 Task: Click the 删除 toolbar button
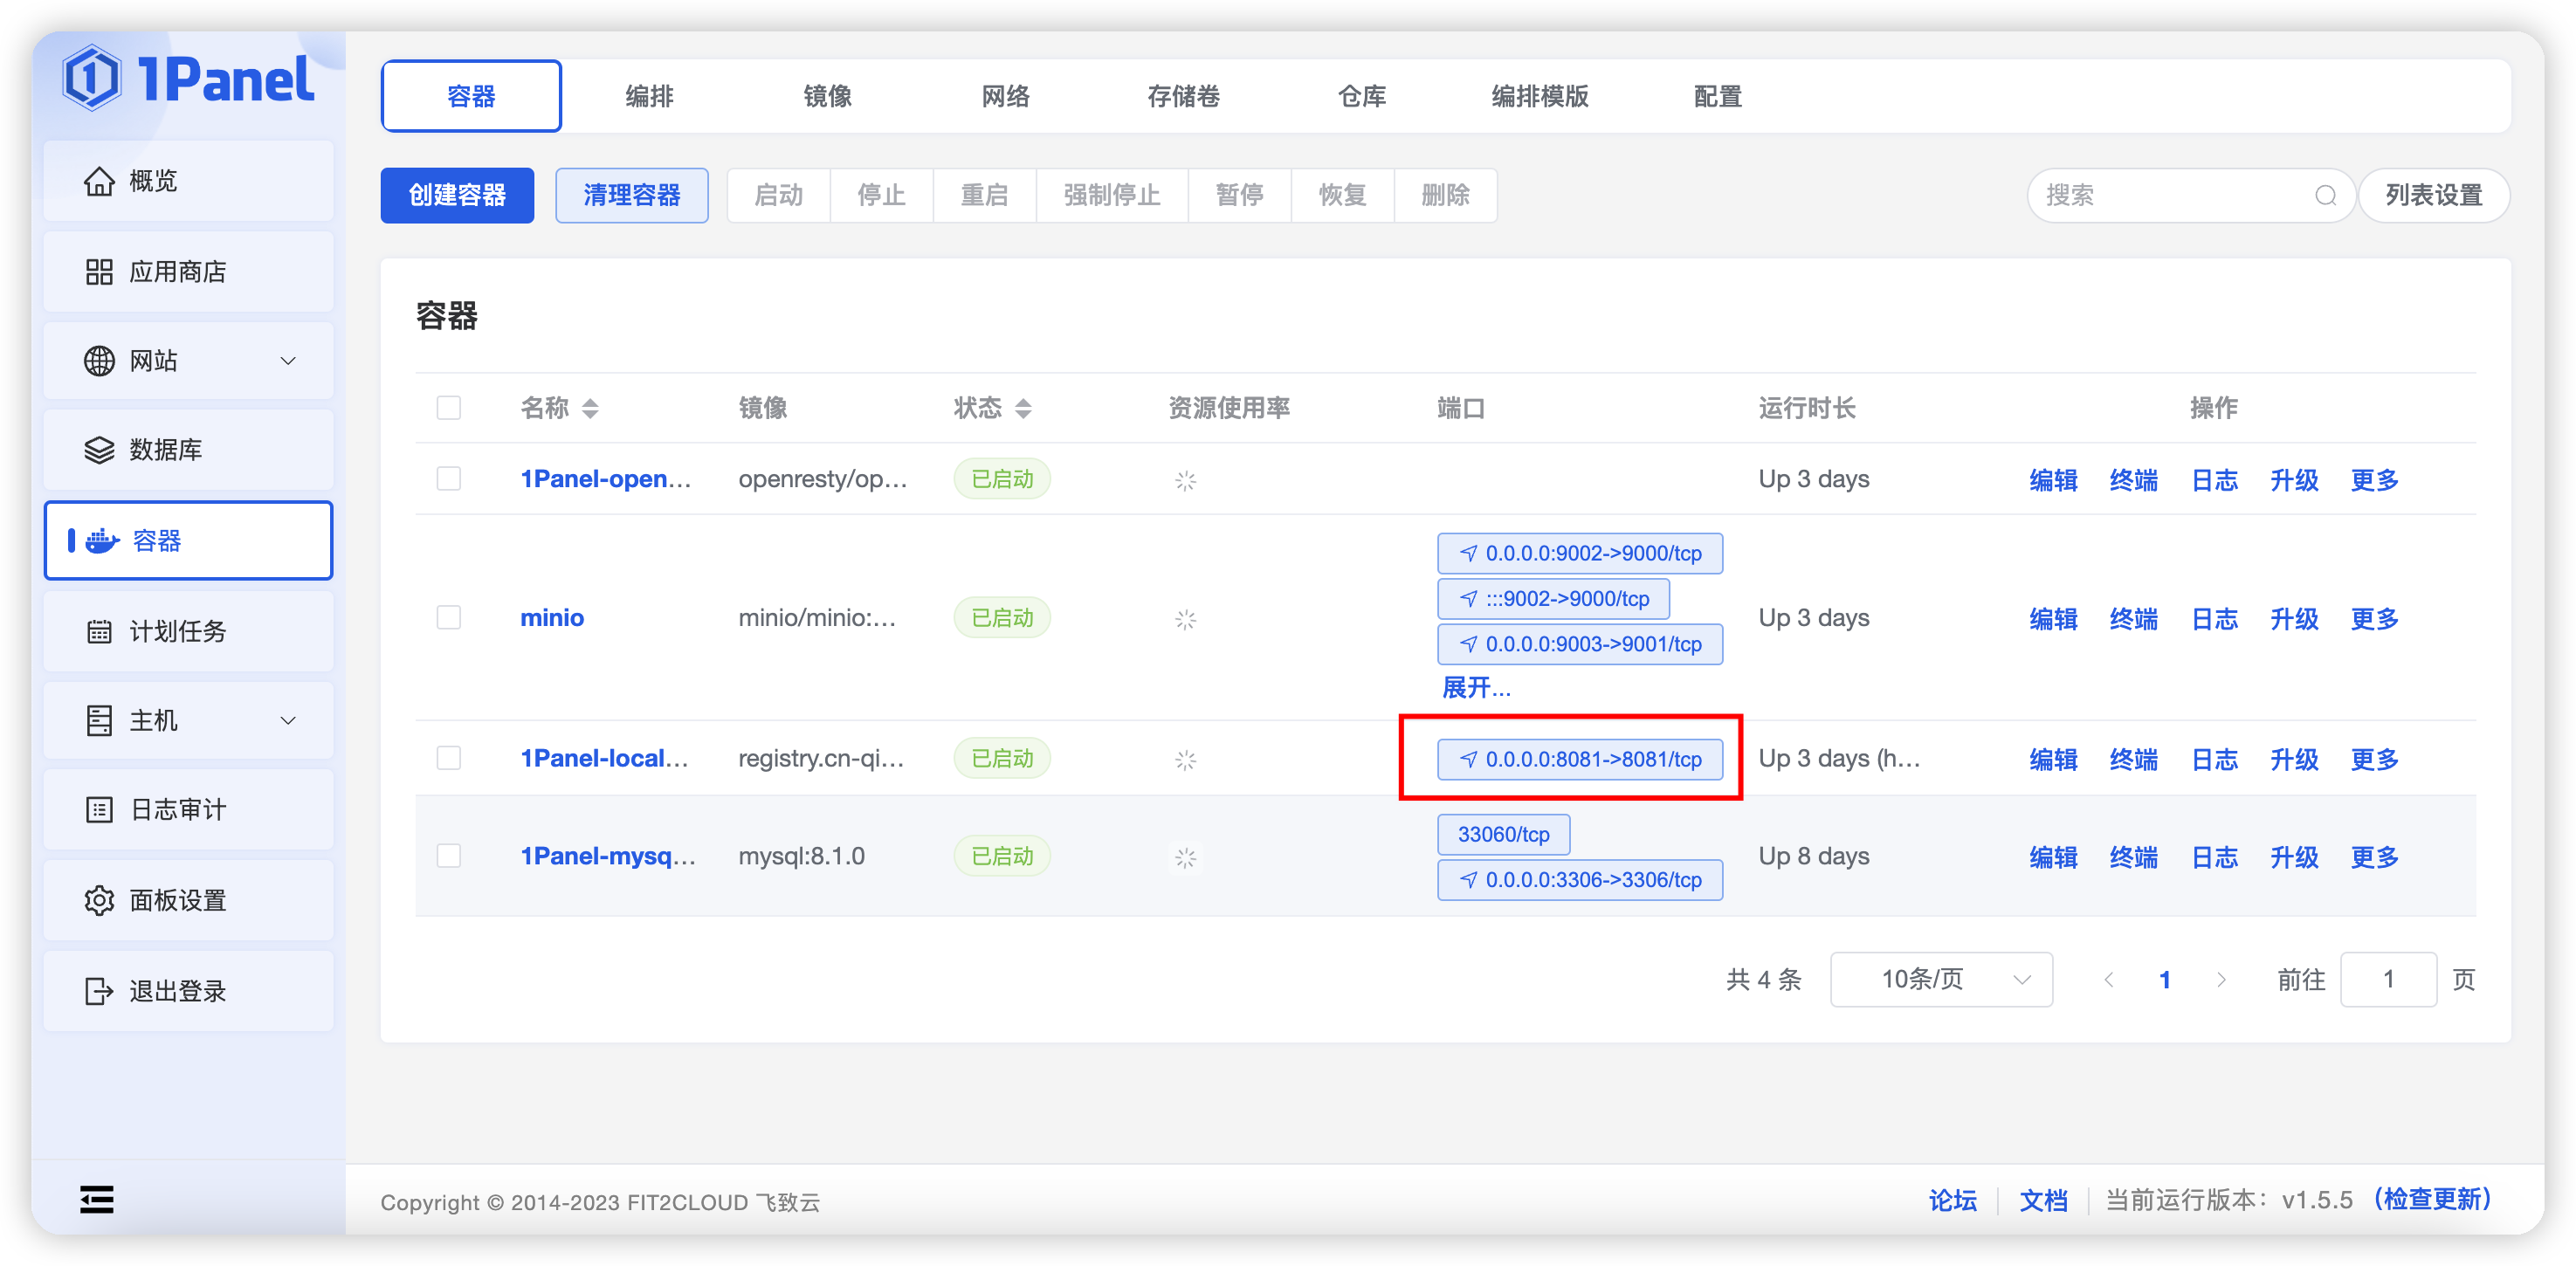[1446, 195]
